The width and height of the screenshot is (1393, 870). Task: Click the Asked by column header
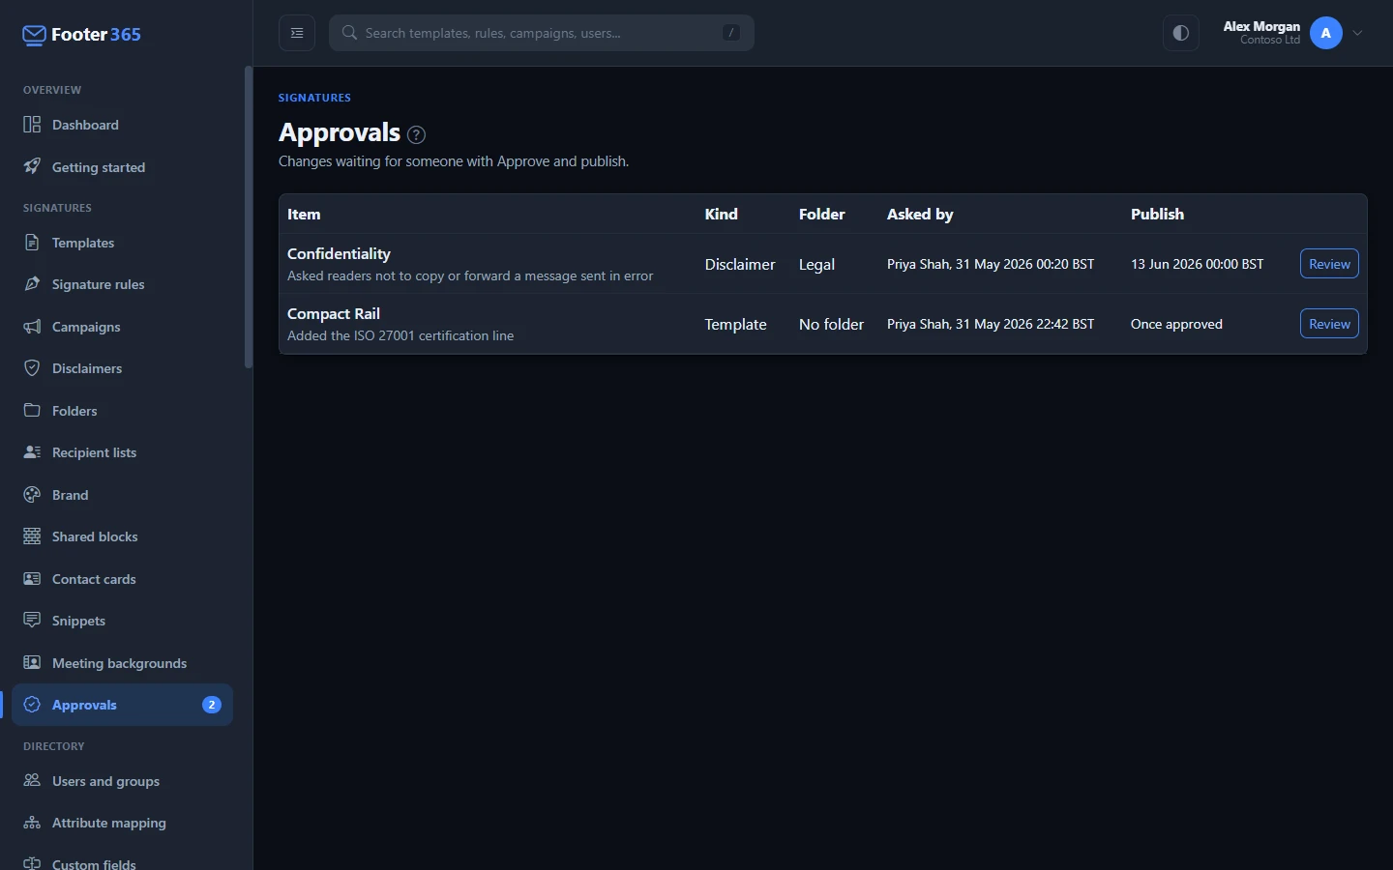(x=920, y=215)
